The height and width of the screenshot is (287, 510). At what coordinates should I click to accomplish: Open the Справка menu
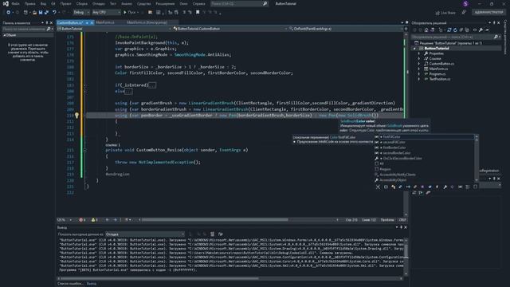pos(198,3)
